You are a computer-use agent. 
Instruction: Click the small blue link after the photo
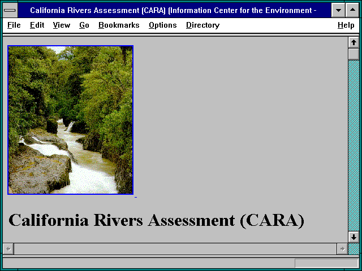(x=136, y=197)
